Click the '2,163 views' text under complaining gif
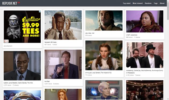Screen dimensions: 169x100 130,75
